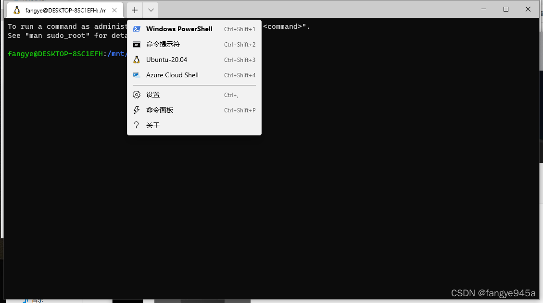Select 关于 in the dropdown menu
543x303 pixels.
click(x=194, y=125)
